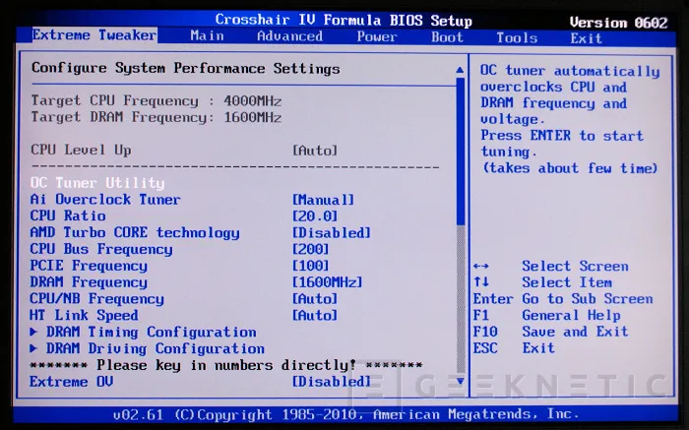Click Please key in numbers directly notice
This screenshot has width=689, height=430.
(x=226, y=365)
